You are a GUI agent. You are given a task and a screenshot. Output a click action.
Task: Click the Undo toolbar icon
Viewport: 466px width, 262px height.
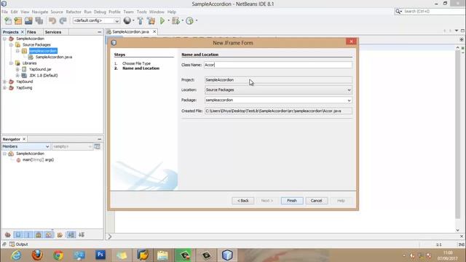pyautogui.click(x=52, y=21)
